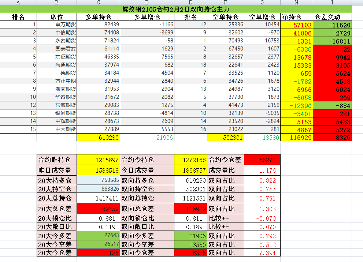The image size is (363, 262).
Task: Select light blue cell 663826
Action: (x=99, y=189)
